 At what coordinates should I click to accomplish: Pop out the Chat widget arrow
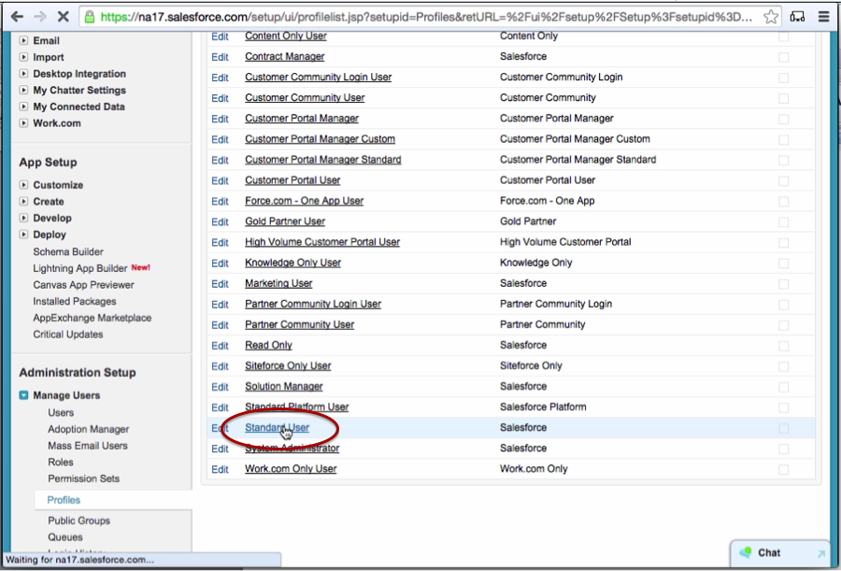pyautogui.click(x=820, y=553)
